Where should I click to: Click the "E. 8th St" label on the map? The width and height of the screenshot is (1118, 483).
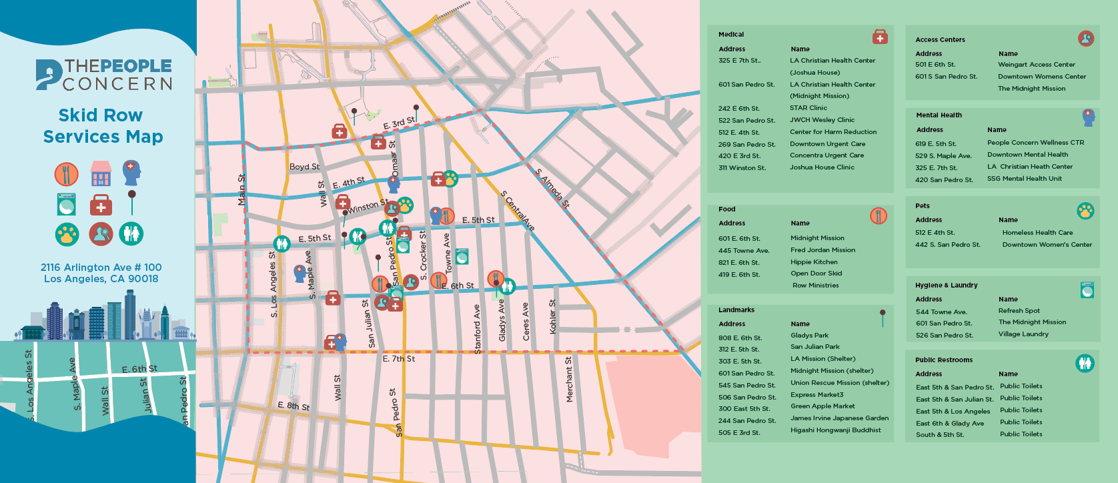coord(294,406)
